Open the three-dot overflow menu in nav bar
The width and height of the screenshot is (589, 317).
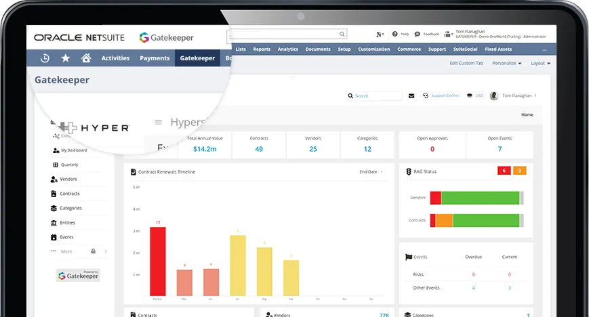pos(544,49)
